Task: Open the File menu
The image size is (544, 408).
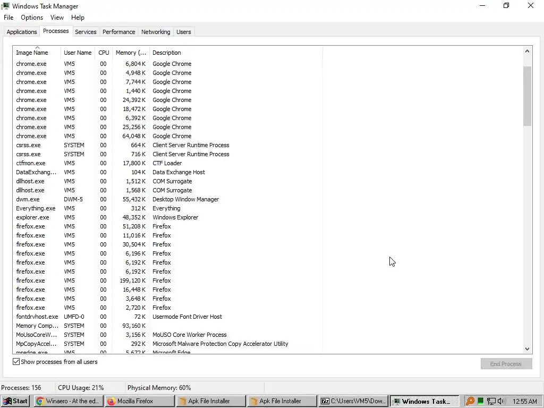Action: (8, 18)
